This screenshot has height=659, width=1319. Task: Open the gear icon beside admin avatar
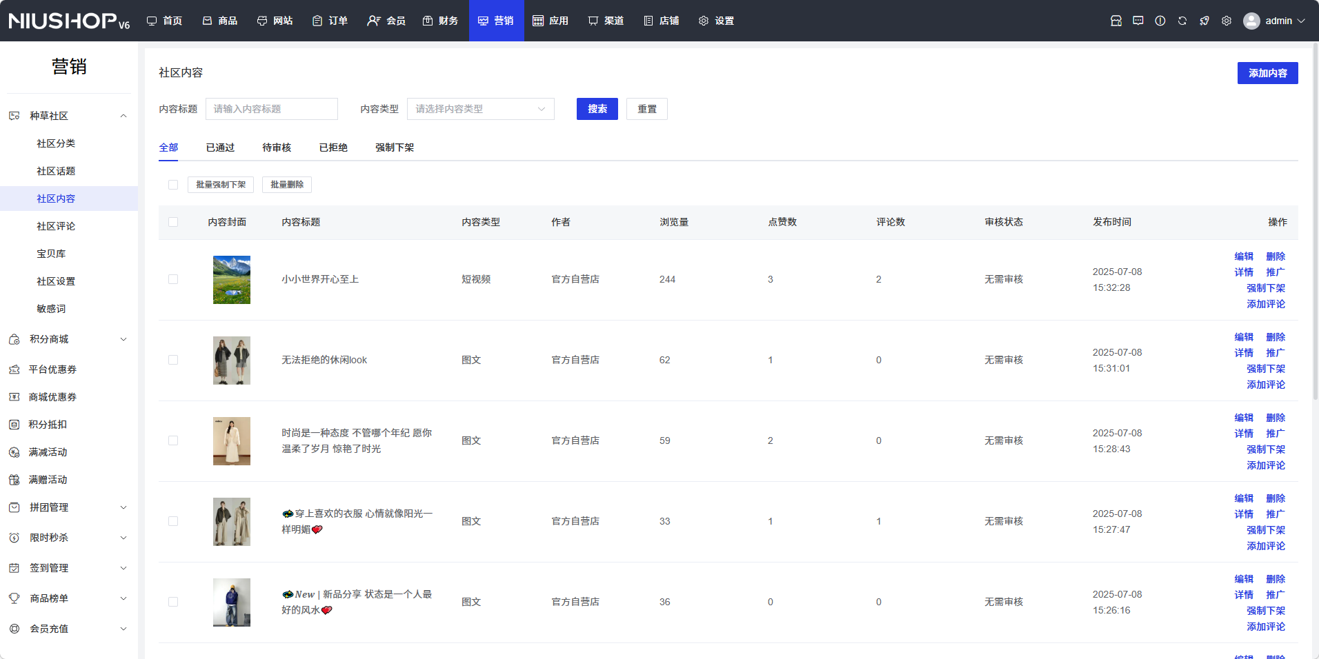pos(1226,21)
